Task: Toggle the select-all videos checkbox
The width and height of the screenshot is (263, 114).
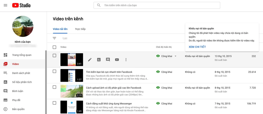Action: tap(54, 47)
